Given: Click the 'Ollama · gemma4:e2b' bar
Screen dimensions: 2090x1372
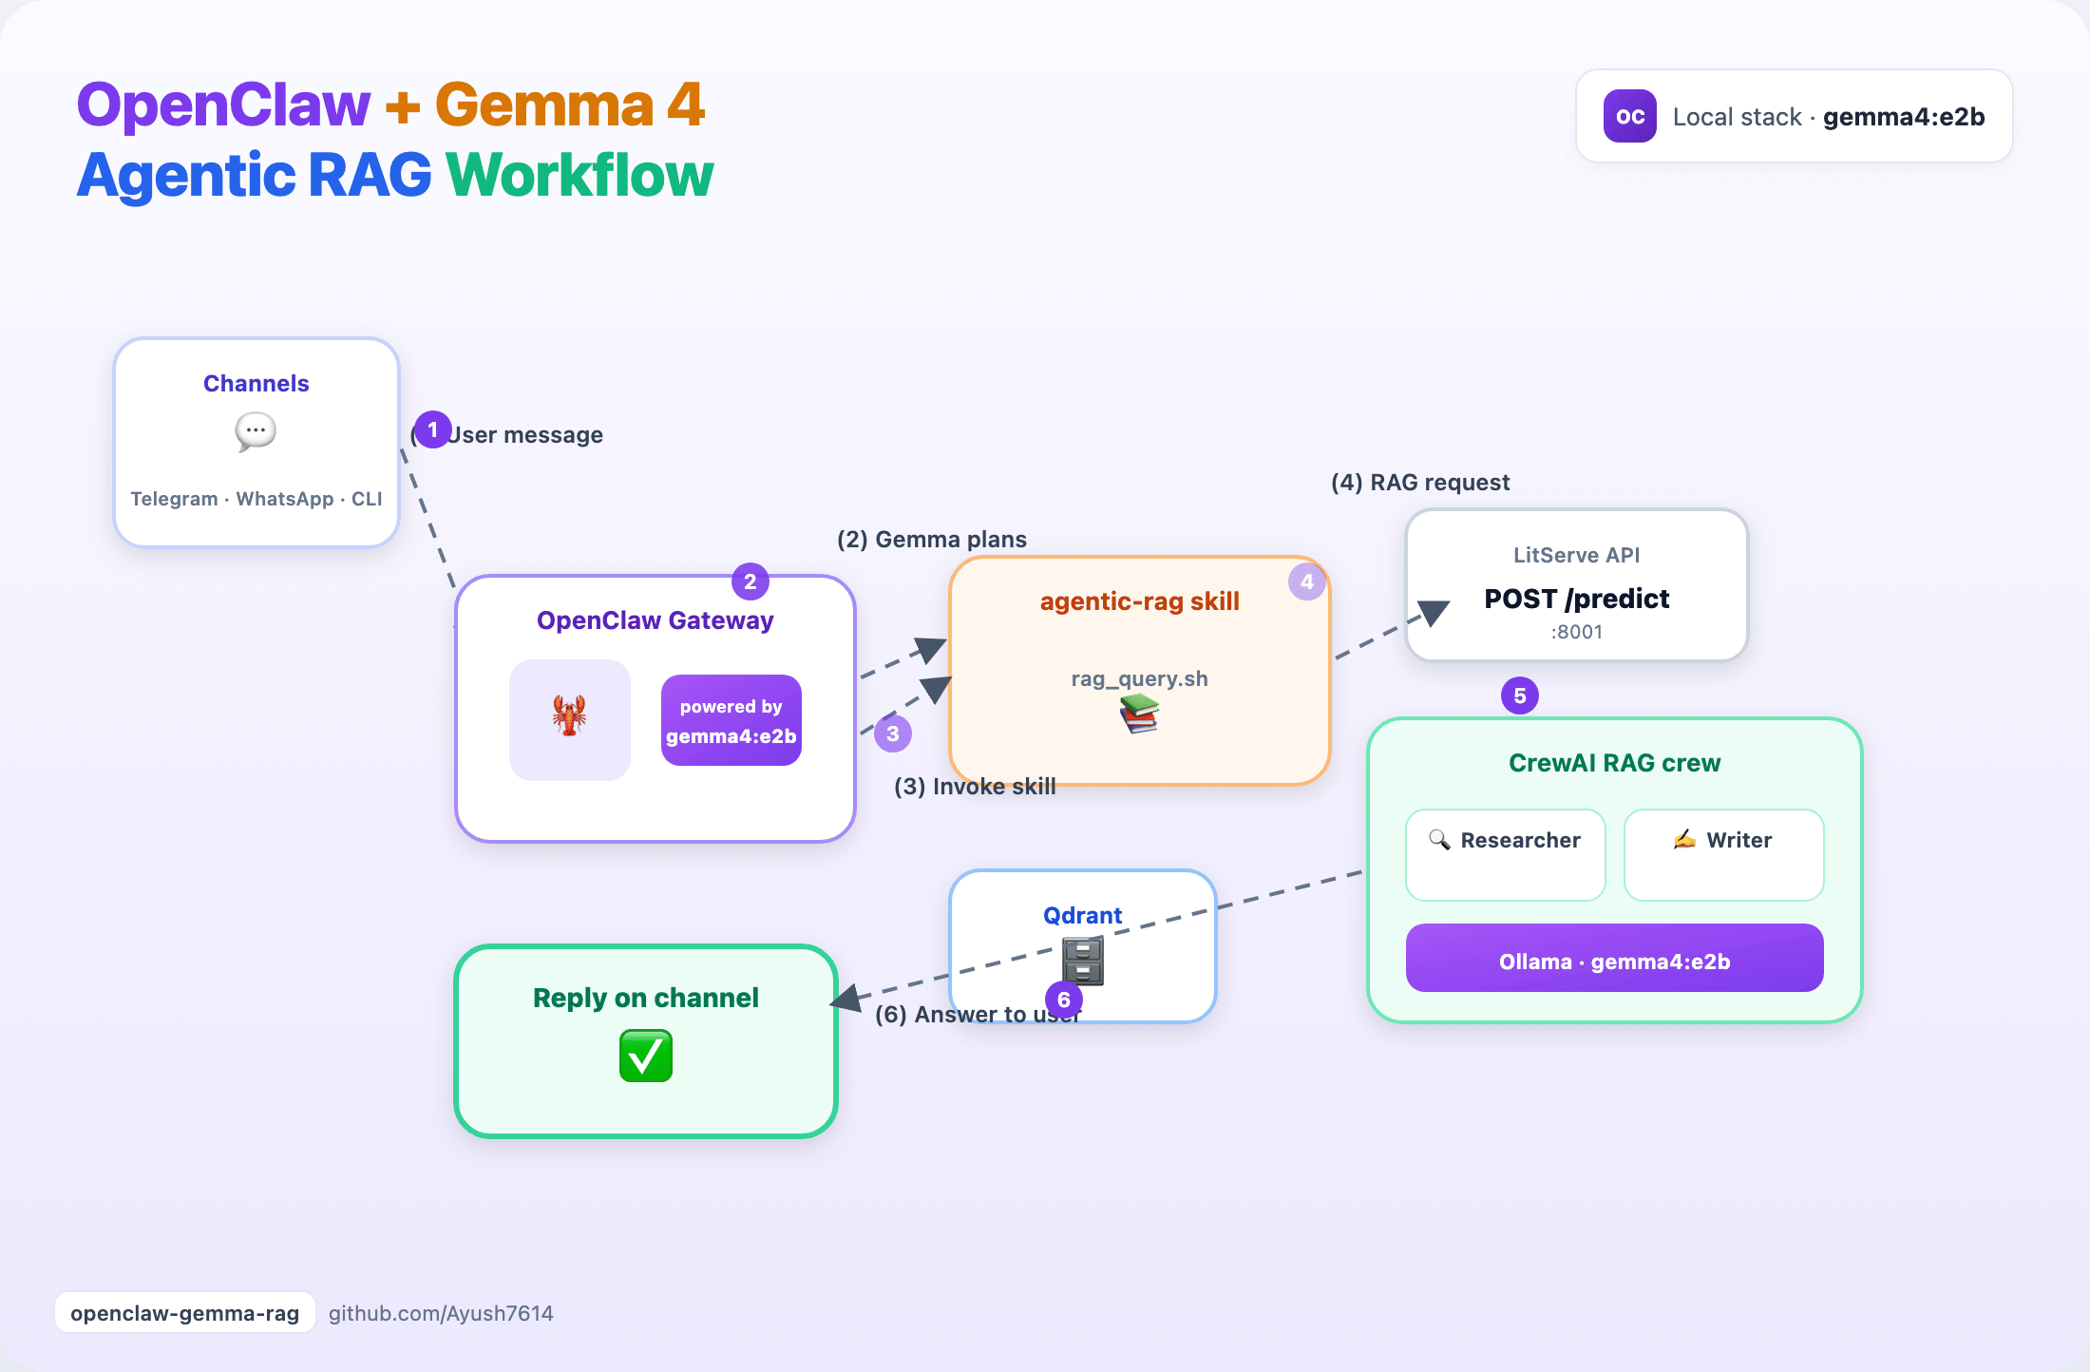Looking at the screenshot, I should click(1615, 958).
